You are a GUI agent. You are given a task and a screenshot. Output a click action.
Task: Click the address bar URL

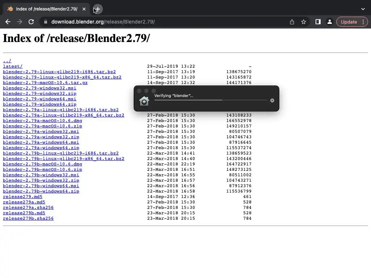point(103,22)
